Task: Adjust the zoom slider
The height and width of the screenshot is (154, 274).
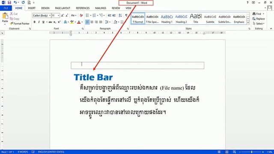Action: click(252, 152)
